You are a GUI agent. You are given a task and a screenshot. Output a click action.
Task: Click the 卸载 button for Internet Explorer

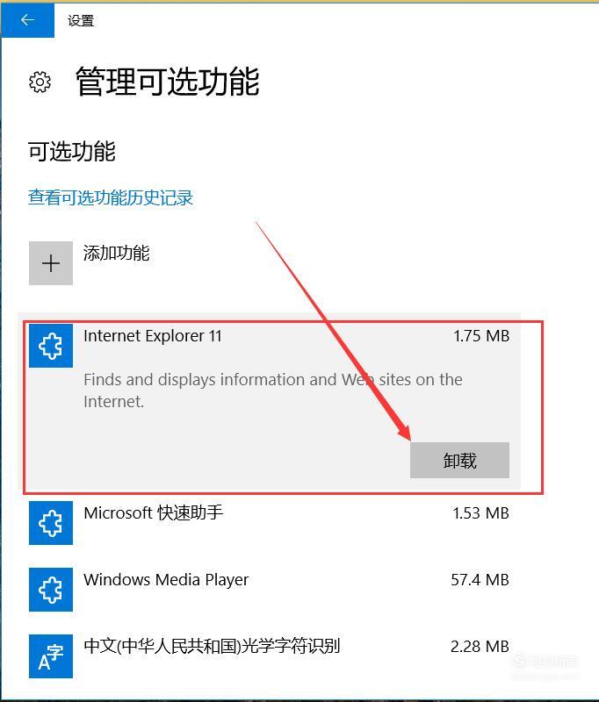[459, 460]
